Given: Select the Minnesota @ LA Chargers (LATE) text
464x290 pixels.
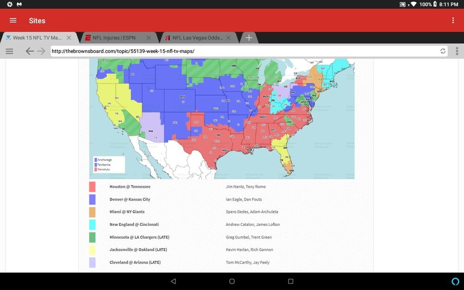Looking at the screenshot, I should [x=139, y=237].
